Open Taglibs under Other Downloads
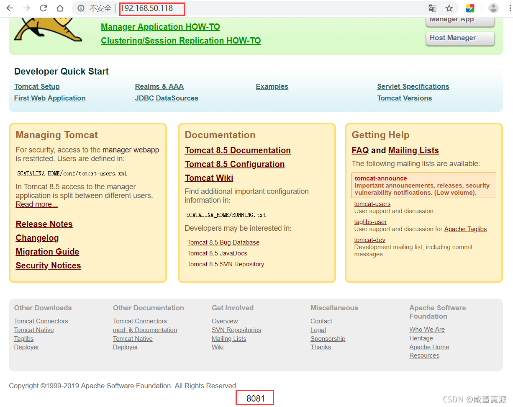 [24, 339]
